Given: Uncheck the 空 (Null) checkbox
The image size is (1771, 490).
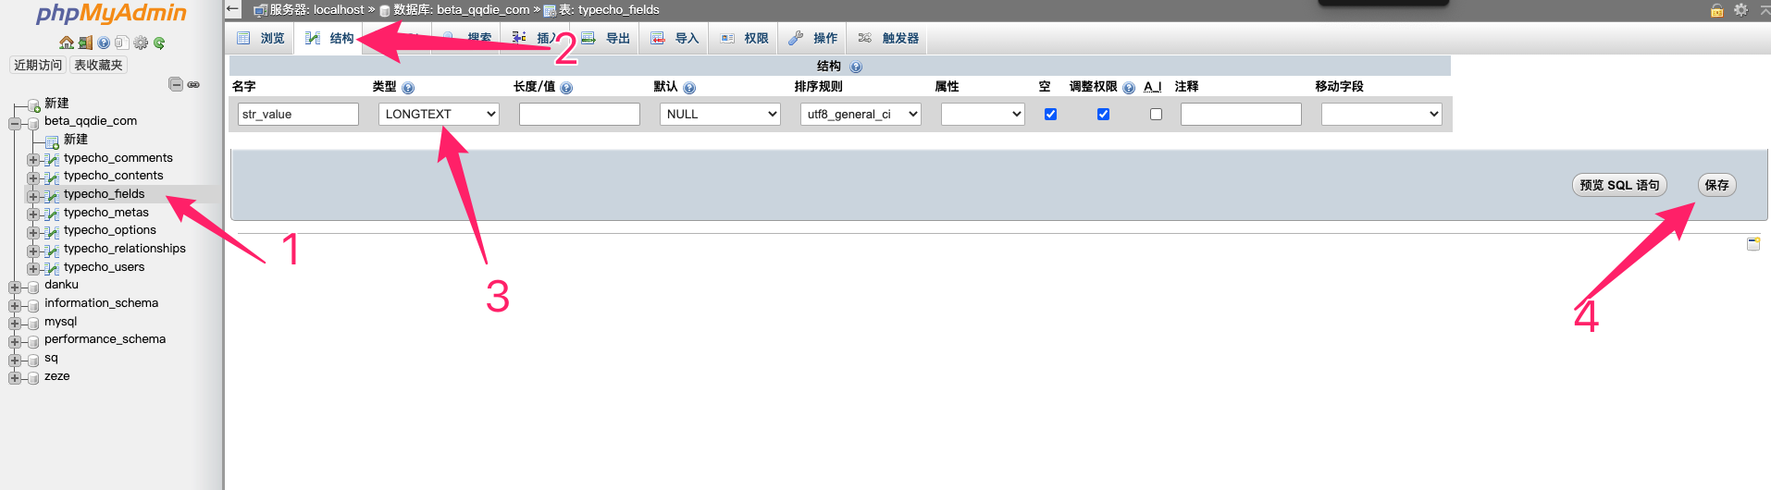Looking at the screenshot, I should click(x=1050, y=115).
